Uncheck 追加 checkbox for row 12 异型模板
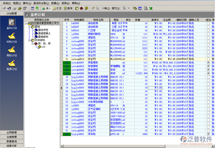The height and width of the screenshot is (148, 215). coord(208,63)
